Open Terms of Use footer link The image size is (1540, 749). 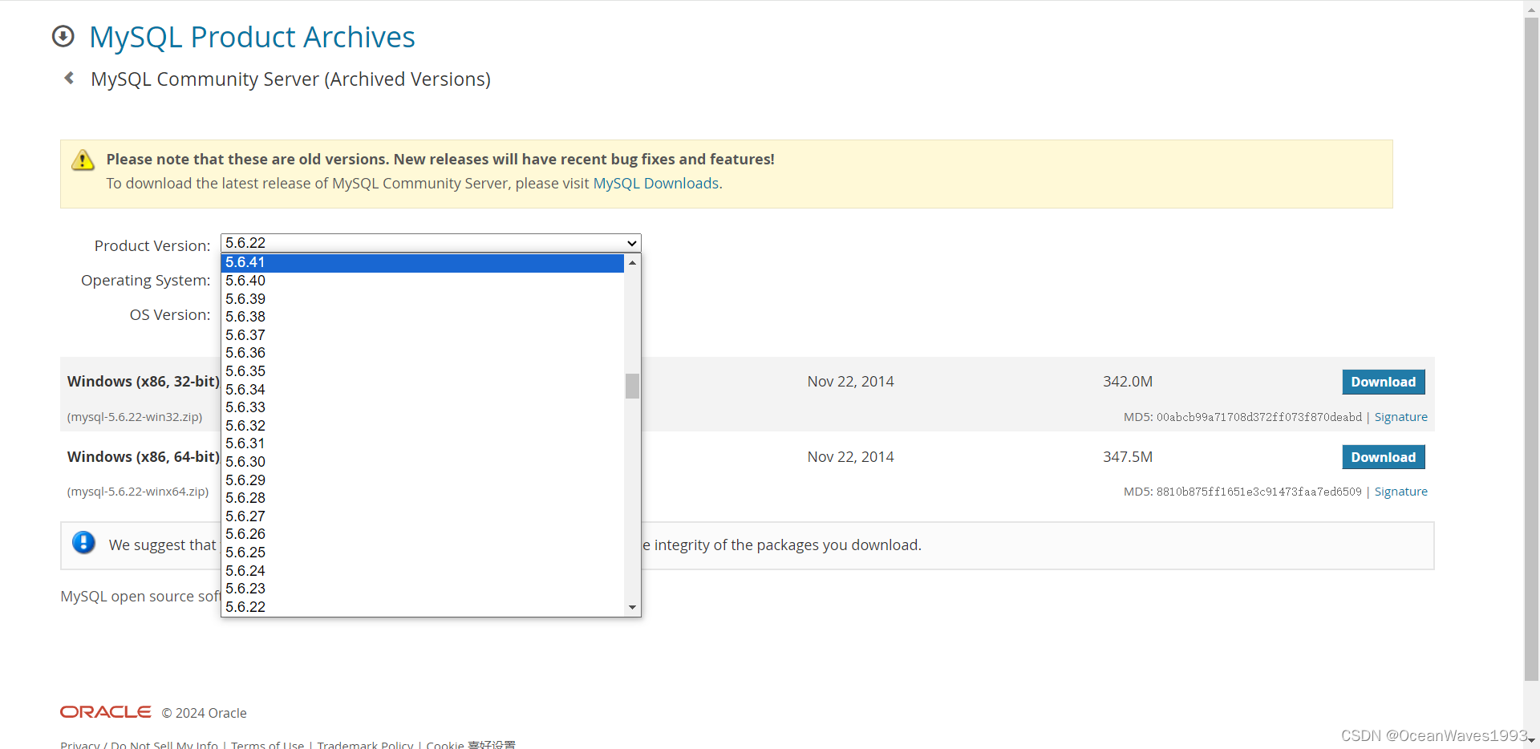coord(267,745)
